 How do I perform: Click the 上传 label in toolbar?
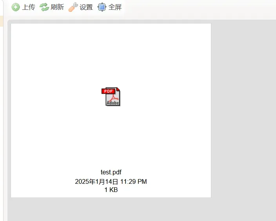tap(29, 7)
